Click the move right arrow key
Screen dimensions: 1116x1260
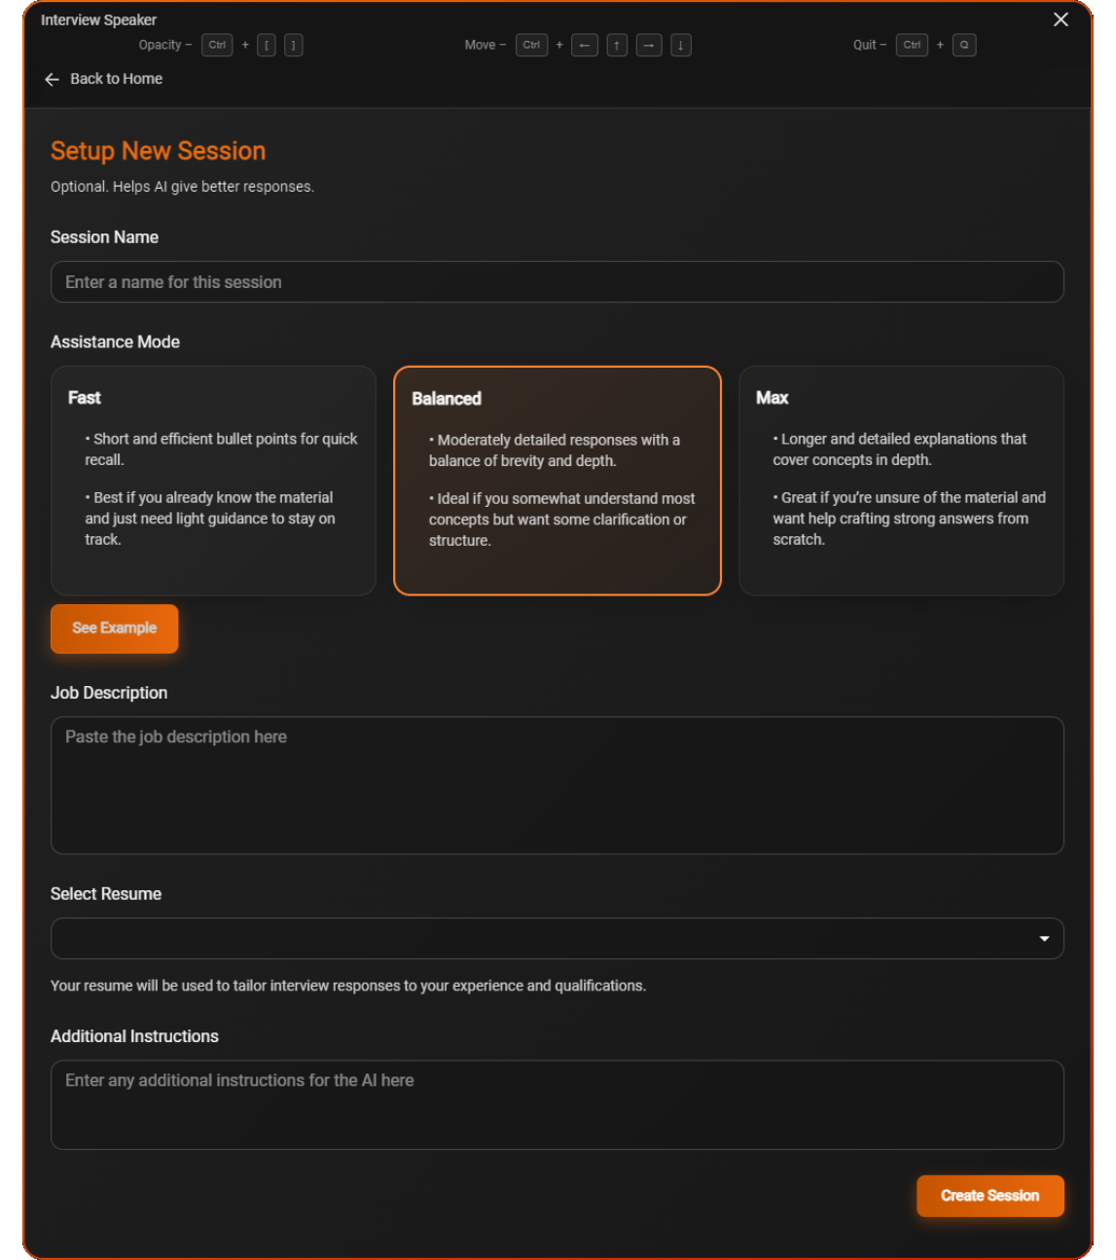point(649,46)
